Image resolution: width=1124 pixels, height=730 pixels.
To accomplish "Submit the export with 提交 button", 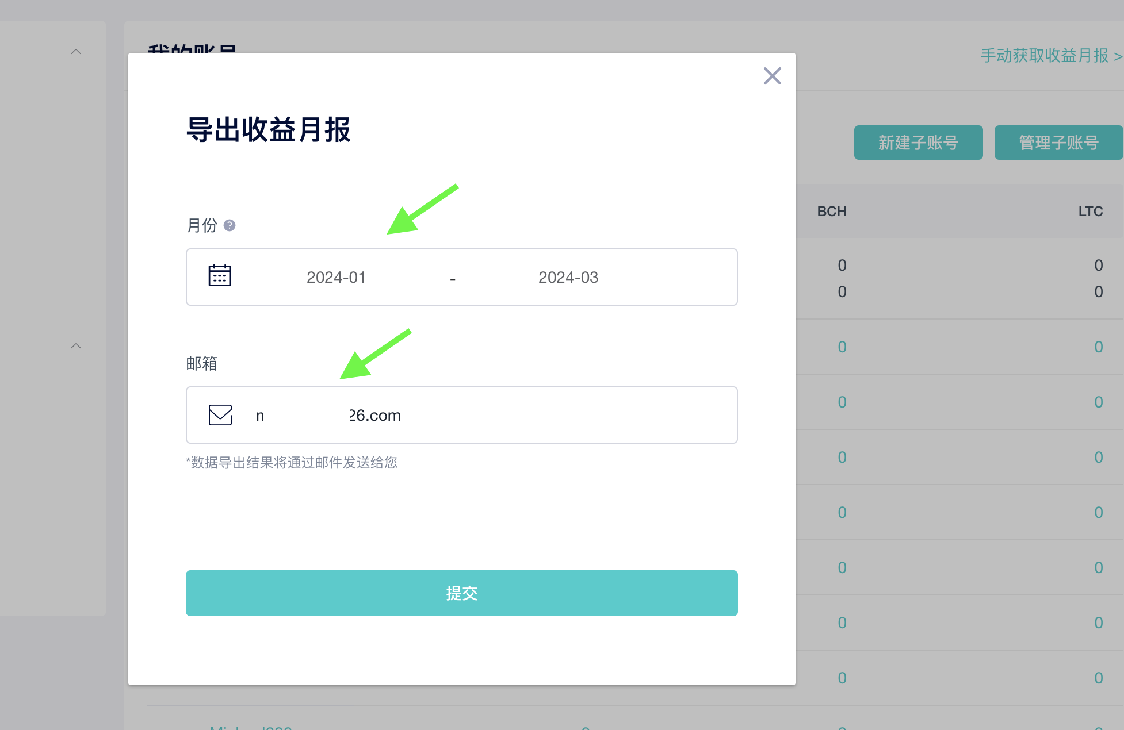I will (461, 593).
